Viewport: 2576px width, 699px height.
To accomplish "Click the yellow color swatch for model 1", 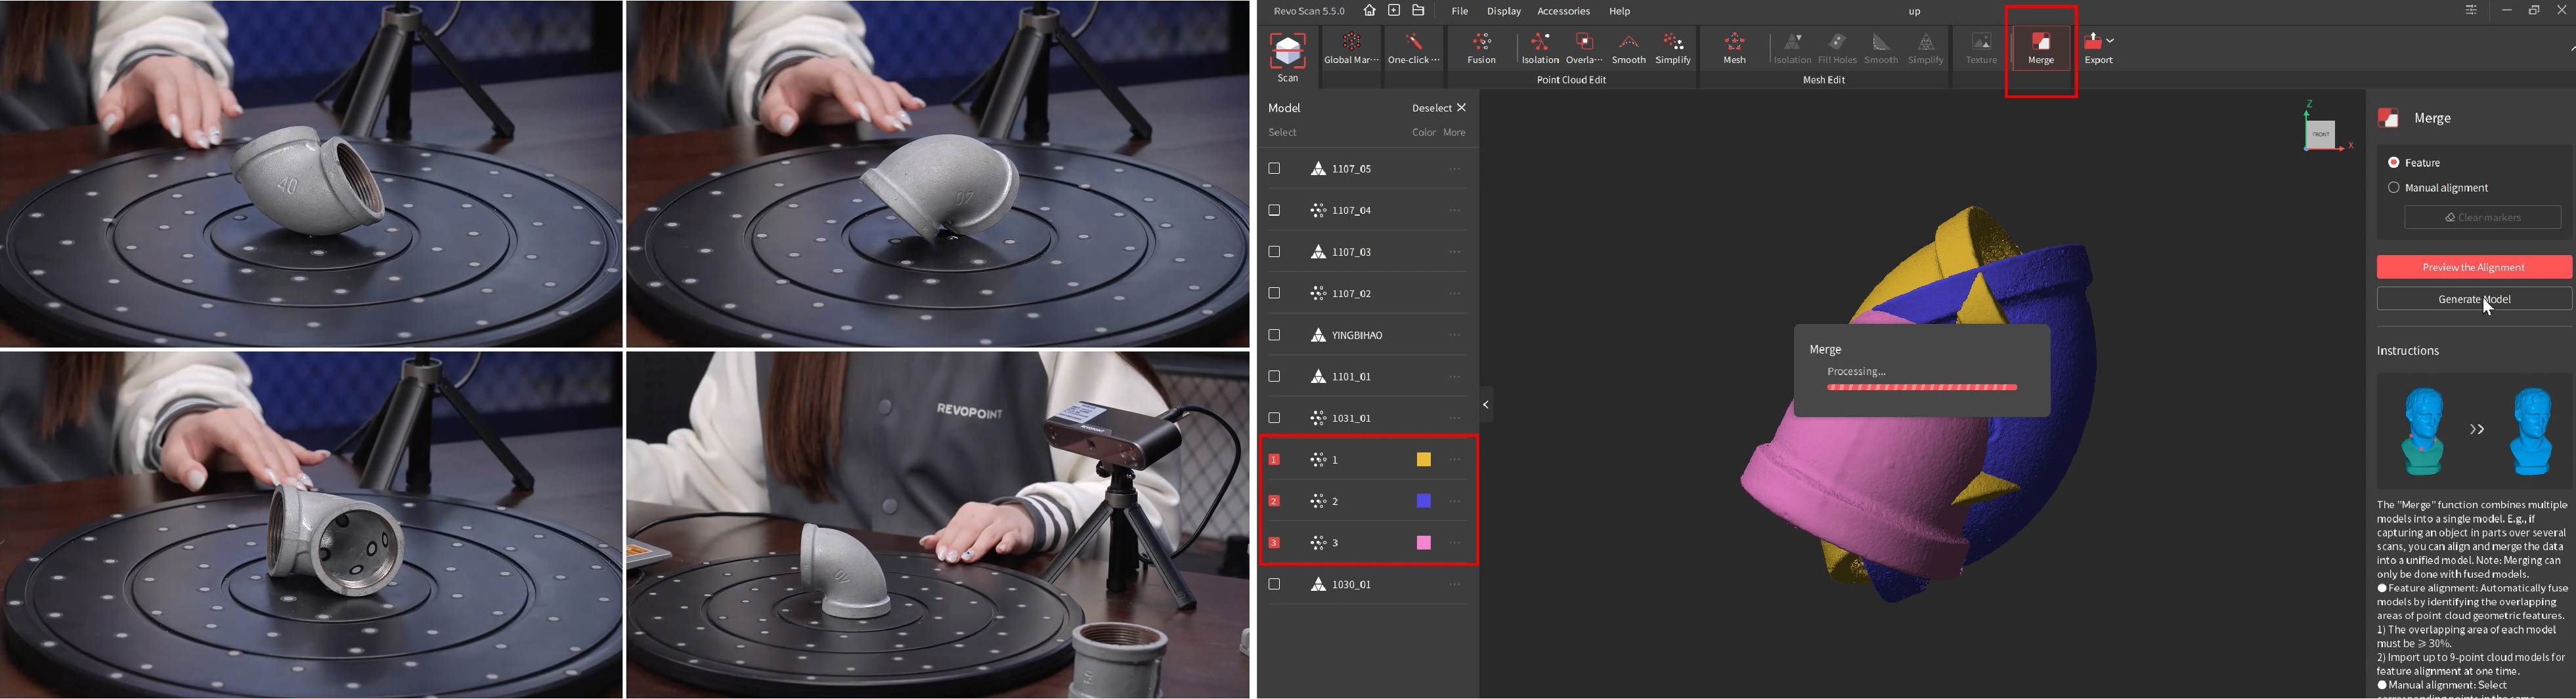I will click(x=1423, y=460).
